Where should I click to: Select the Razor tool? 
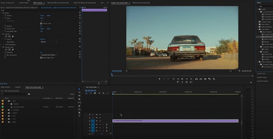pos(79,99)
